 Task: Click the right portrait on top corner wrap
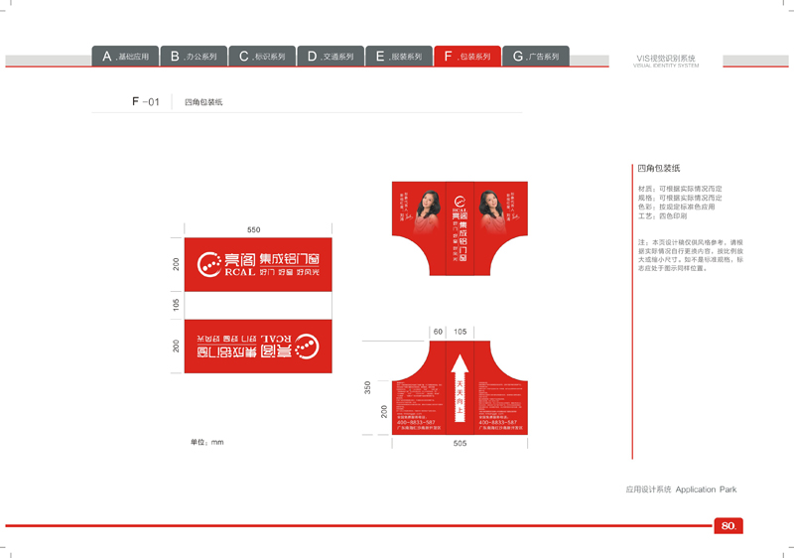[491, 211]
